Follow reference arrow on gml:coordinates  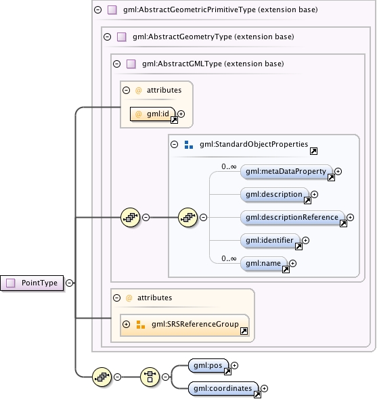tap(257, 395)
